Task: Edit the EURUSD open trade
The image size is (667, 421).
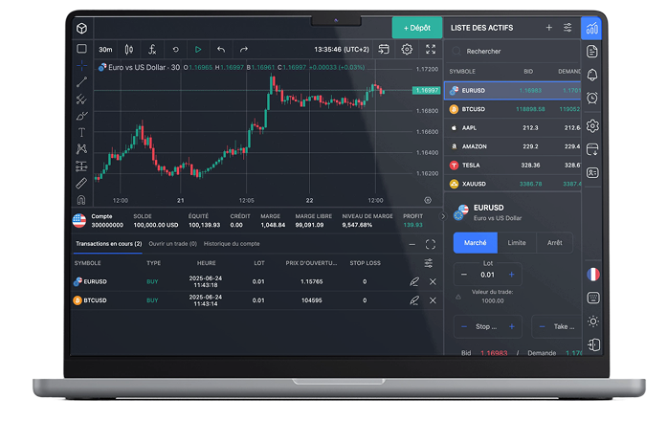Action: (x=413, y=281)
